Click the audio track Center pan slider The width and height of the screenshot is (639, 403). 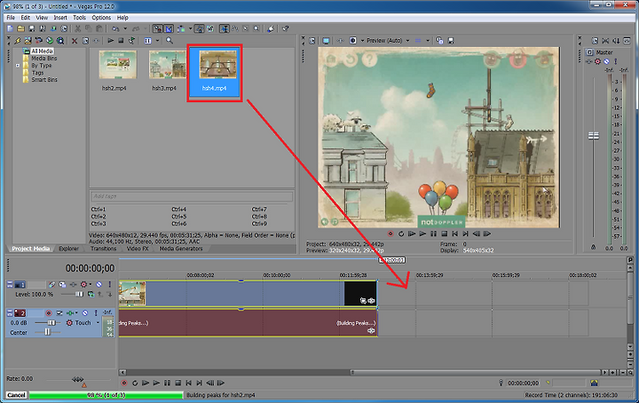coord(48,332)
